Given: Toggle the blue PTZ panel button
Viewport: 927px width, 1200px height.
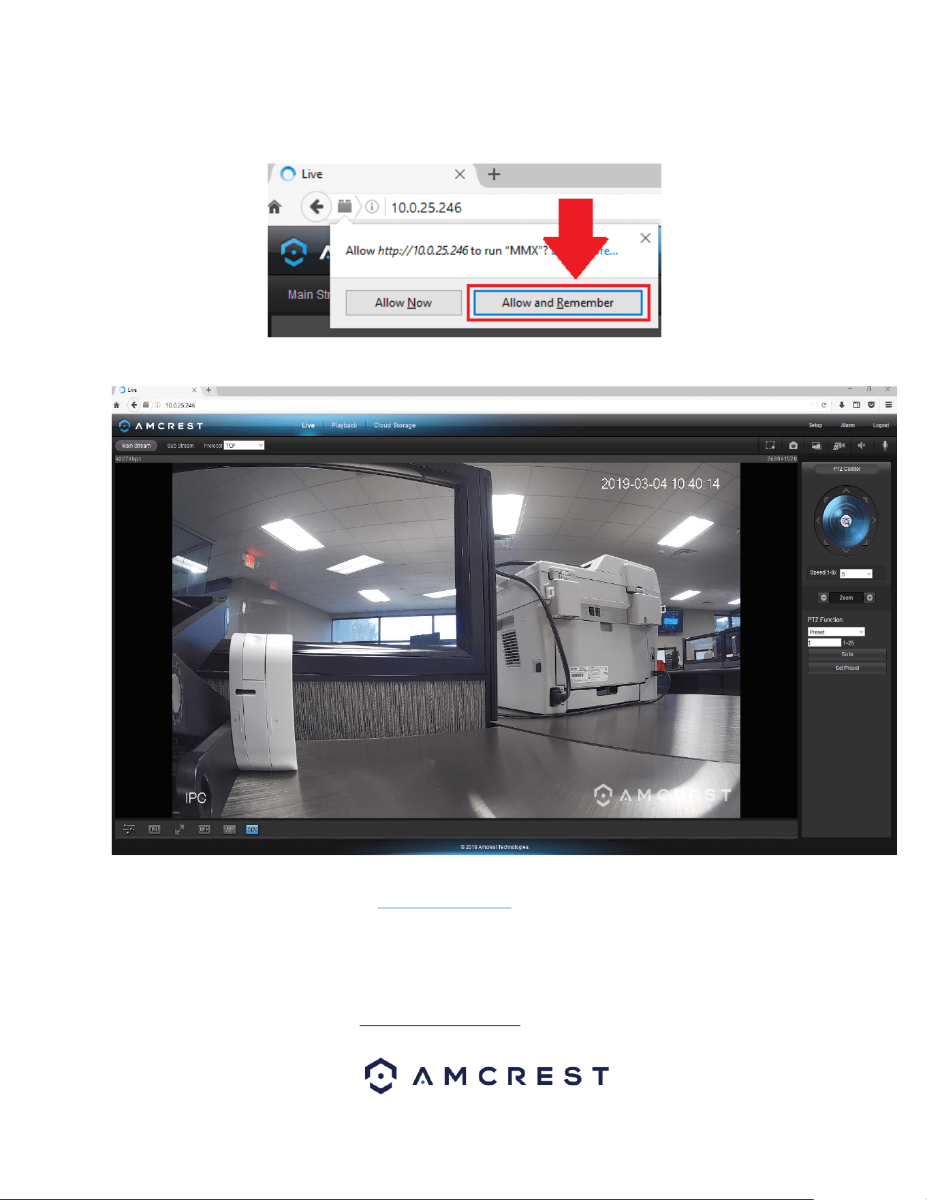Looking at the screenshot, I should click(252, 829).
